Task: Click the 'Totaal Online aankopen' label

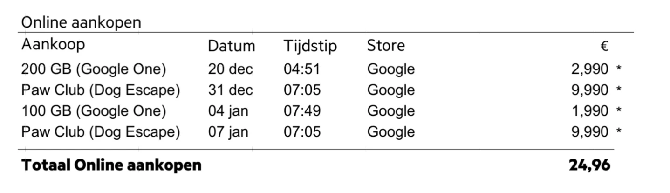Action: tap(111, 165)
